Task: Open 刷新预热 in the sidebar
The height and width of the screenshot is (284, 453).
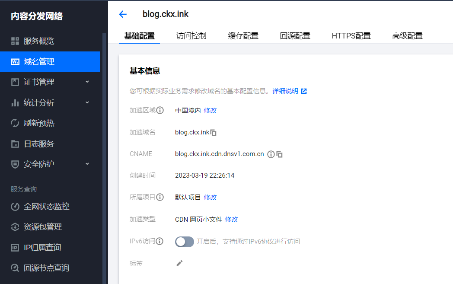Action: click(x=39, y=123)
